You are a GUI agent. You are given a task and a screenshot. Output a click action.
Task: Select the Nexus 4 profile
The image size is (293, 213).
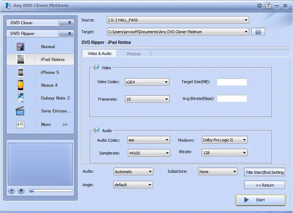(x=40, y=85)
